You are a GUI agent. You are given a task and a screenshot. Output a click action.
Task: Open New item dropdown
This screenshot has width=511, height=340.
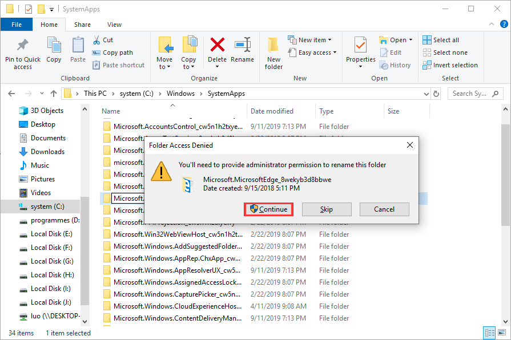309,40
